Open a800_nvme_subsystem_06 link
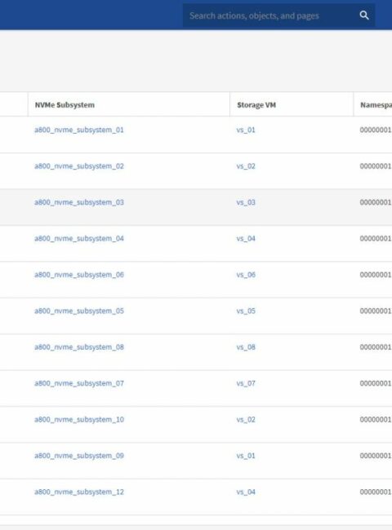This screenshot has height=530, width=392. 79,275
